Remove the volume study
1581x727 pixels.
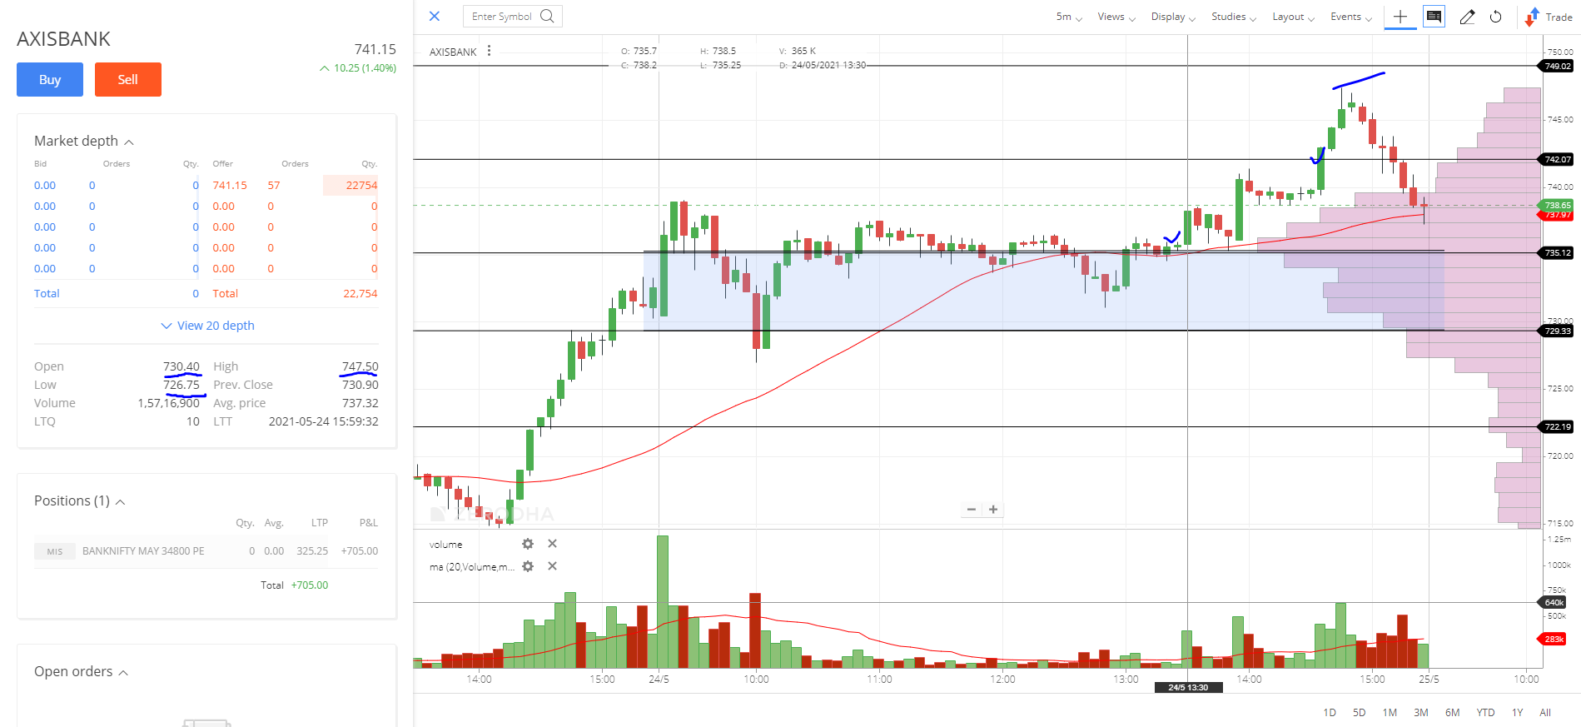[552, 544]
